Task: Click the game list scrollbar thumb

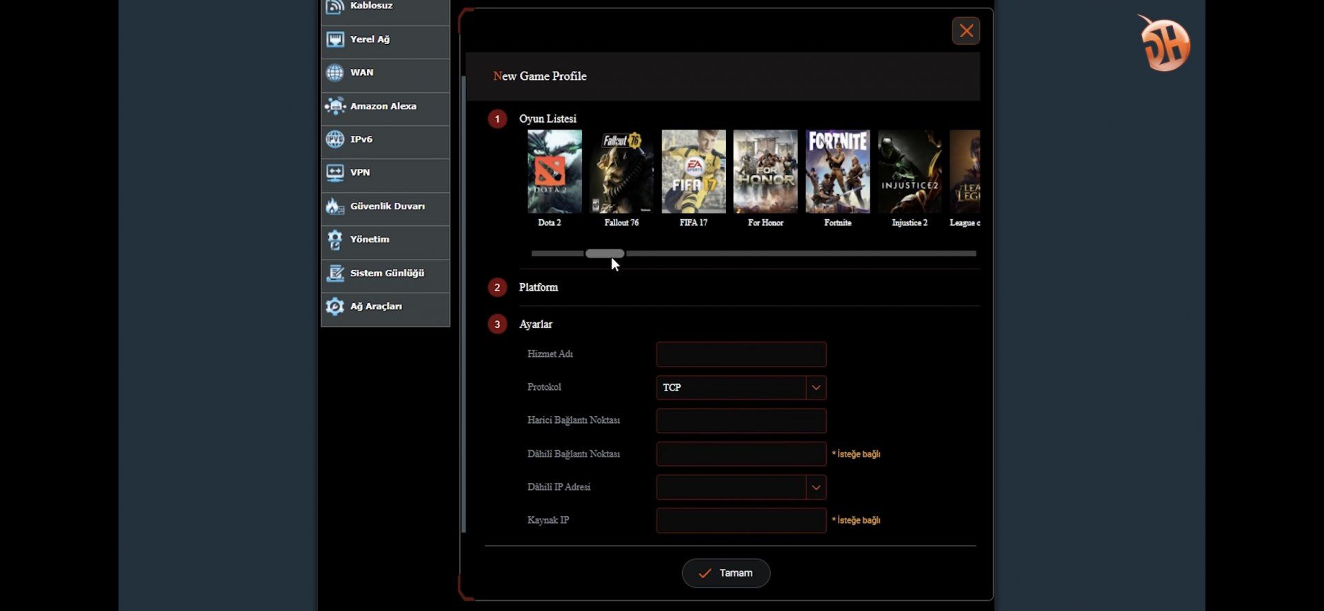Action: pyautogui.click(x=605, y=253)
